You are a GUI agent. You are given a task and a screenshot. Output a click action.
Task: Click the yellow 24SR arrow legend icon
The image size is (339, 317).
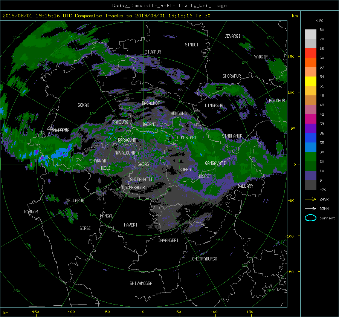(310, 199)
